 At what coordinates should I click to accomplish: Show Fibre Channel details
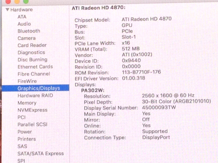click(34, 74)
